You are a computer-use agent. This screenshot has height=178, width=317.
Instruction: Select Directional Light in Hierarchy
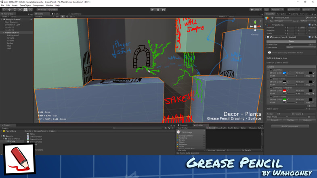click(13, 25)
